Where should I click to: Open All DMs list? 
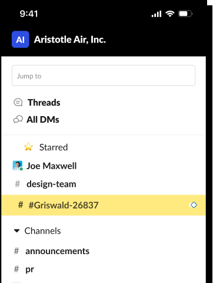(43, 120)
